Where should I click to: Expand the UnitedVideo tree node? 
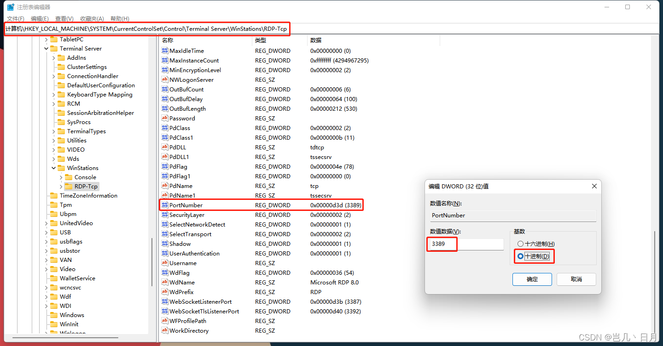(x=46, y=223)
